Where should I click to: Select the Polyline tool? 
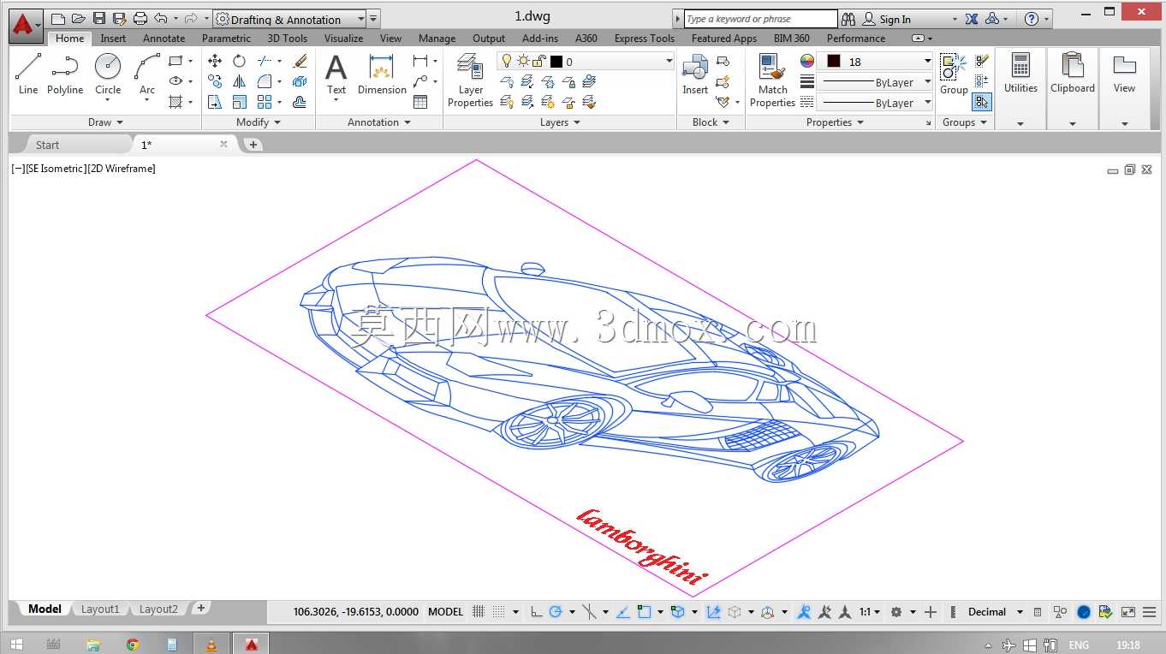[65, 74]
